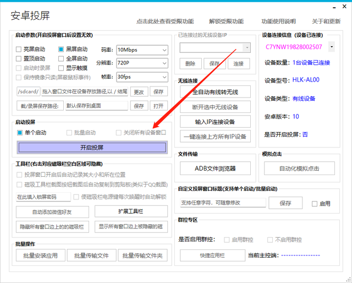Select the 单个启动 option
This screenshot has width=352, height=283.
tap(20, 133)
